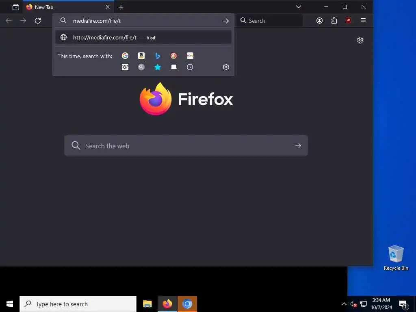Search this time with eBay
This screenshot has height=312, width=416.
tap(190, 56)
